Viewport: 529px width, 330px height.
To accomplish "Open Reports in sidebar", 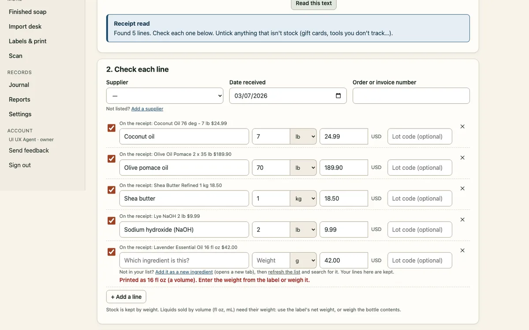I will coord(19,99).
